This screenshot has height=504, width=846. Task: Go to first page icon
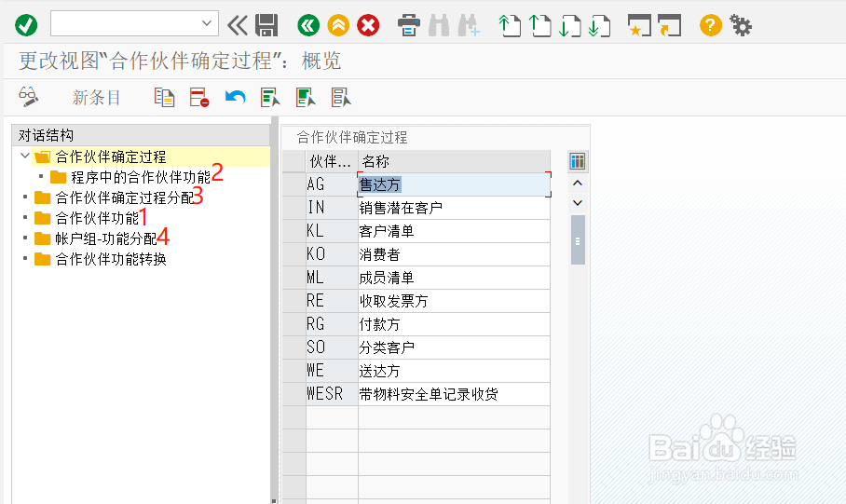[510, 25]
